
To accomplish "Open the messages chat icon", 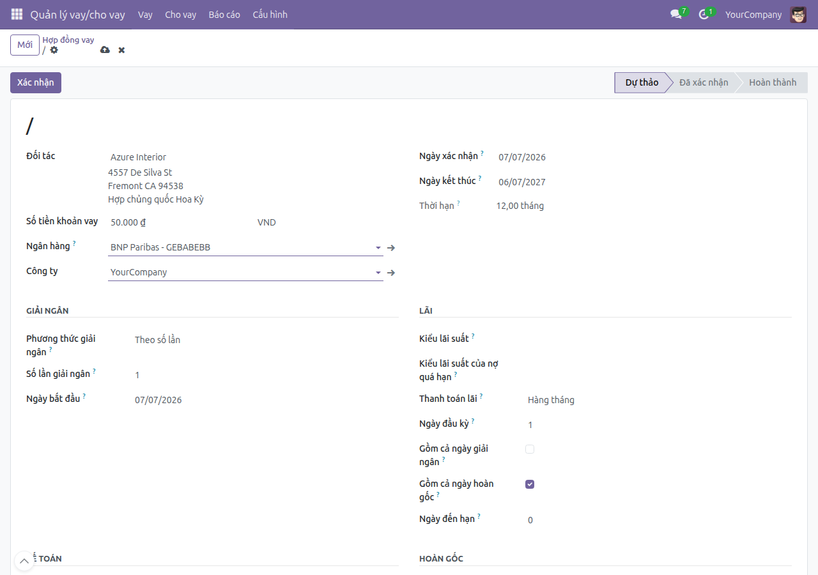I will [675, 14].
